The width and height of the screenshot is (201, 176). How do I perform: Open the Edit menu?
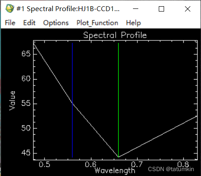coord(29,23)
